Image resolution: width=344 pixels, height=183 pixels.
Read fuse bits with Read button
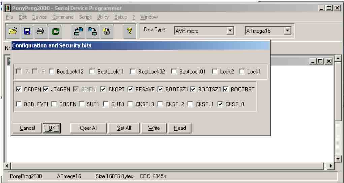click(x=180, y=128)
